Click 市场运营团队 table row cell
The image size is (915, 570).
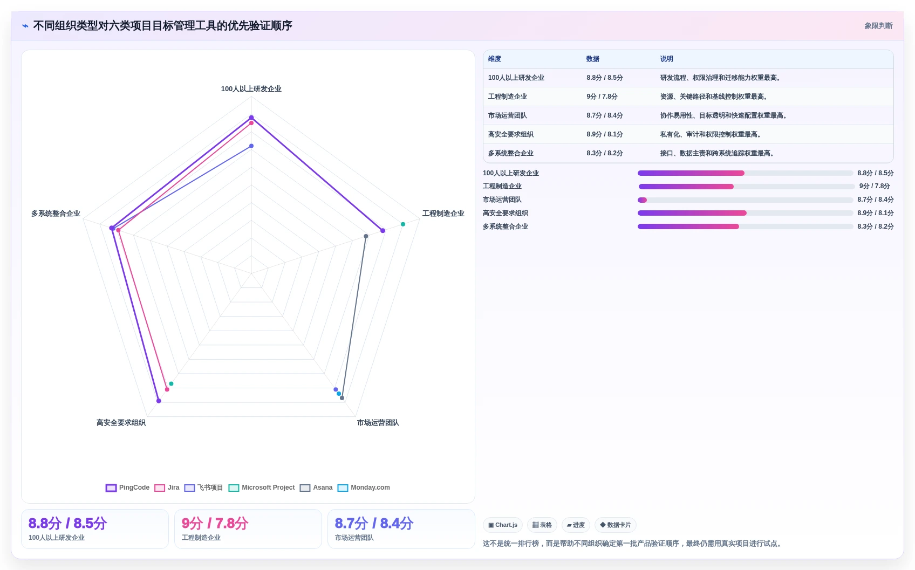click(508, 115)
